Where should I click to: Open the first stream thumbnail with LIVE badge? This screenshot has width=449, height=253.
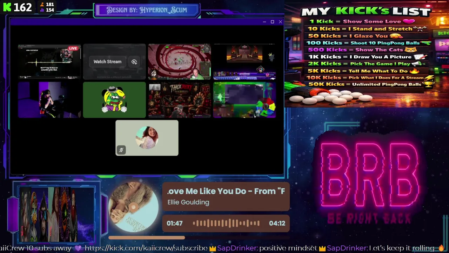tap(49, 62)
